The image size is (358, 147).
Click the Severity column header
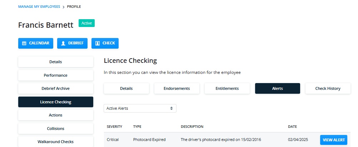(x=114, y=126)
